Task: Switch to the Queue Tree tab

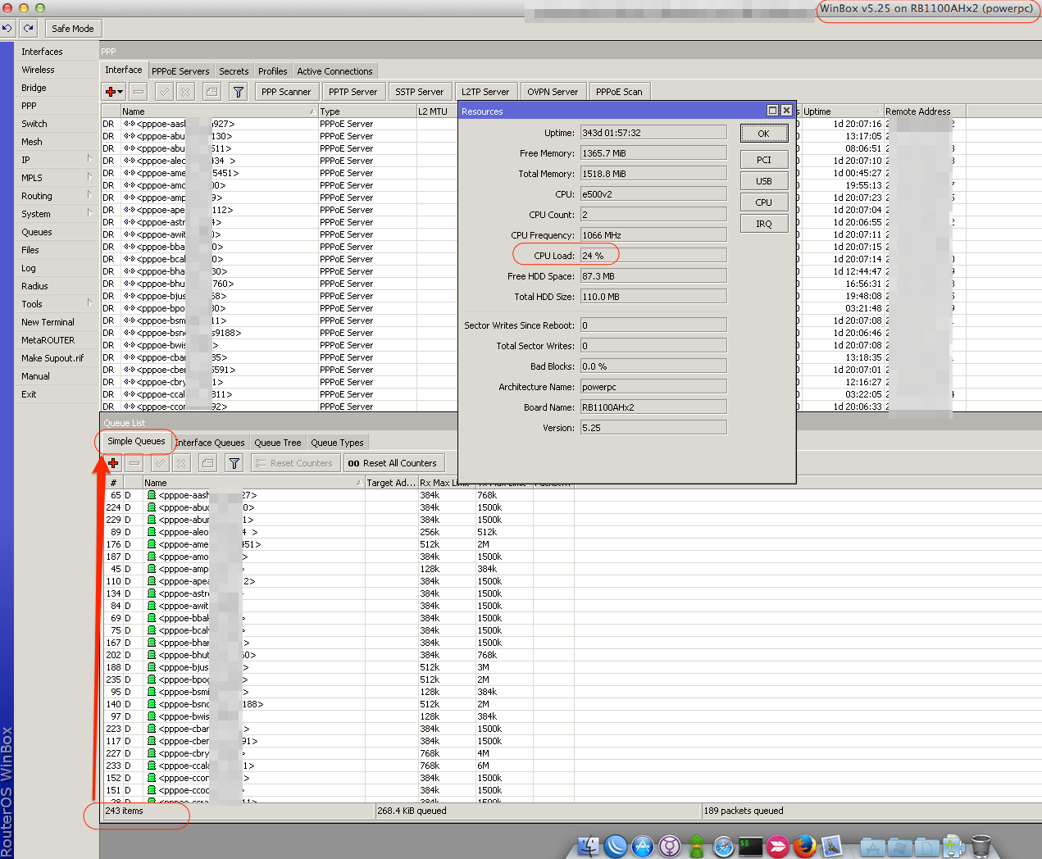Action: click(x=278, y=443)
